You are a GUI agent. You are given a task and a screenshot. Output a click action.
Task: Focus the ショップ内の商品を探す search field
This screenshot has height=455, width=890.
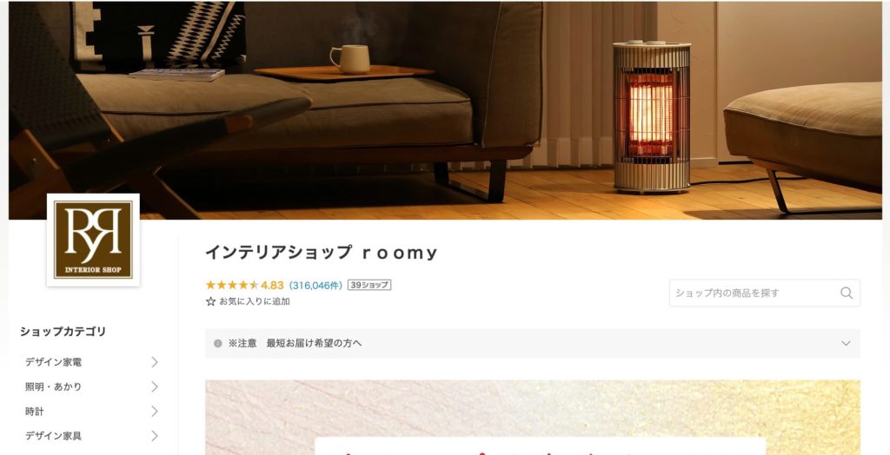[x=765, y=293]
